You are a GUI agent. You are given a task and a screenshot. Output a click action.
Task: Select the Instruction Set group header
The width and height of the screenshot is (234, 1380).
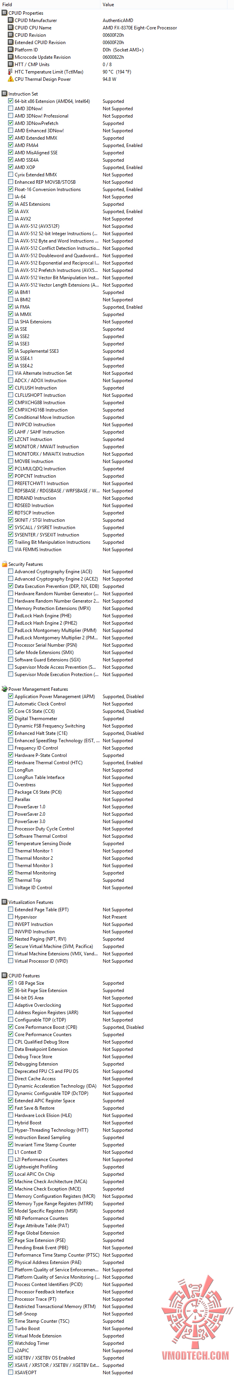tap(23, 94)
